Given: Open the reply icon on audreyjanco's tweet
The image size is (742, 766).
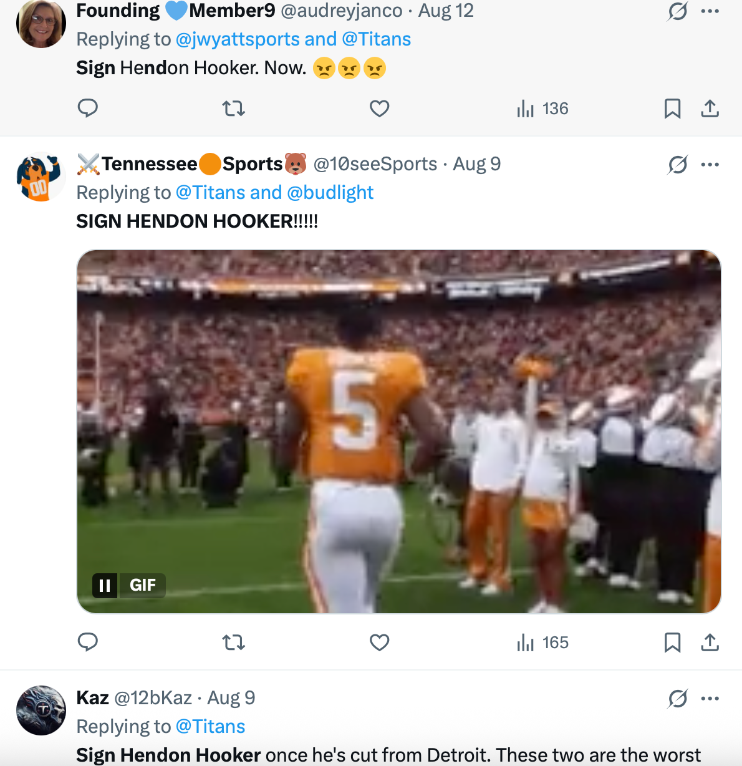Looking at the screenshot, I should coord(88,108).
